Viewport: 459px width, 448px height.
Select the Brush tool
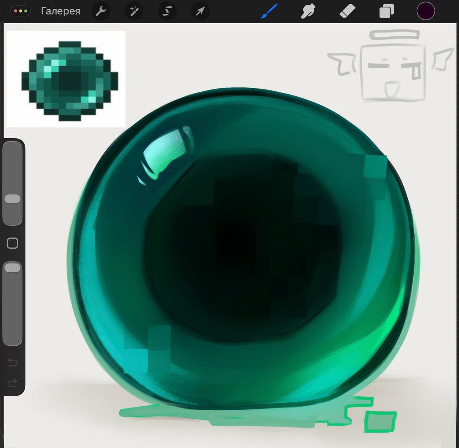(269, 11)
